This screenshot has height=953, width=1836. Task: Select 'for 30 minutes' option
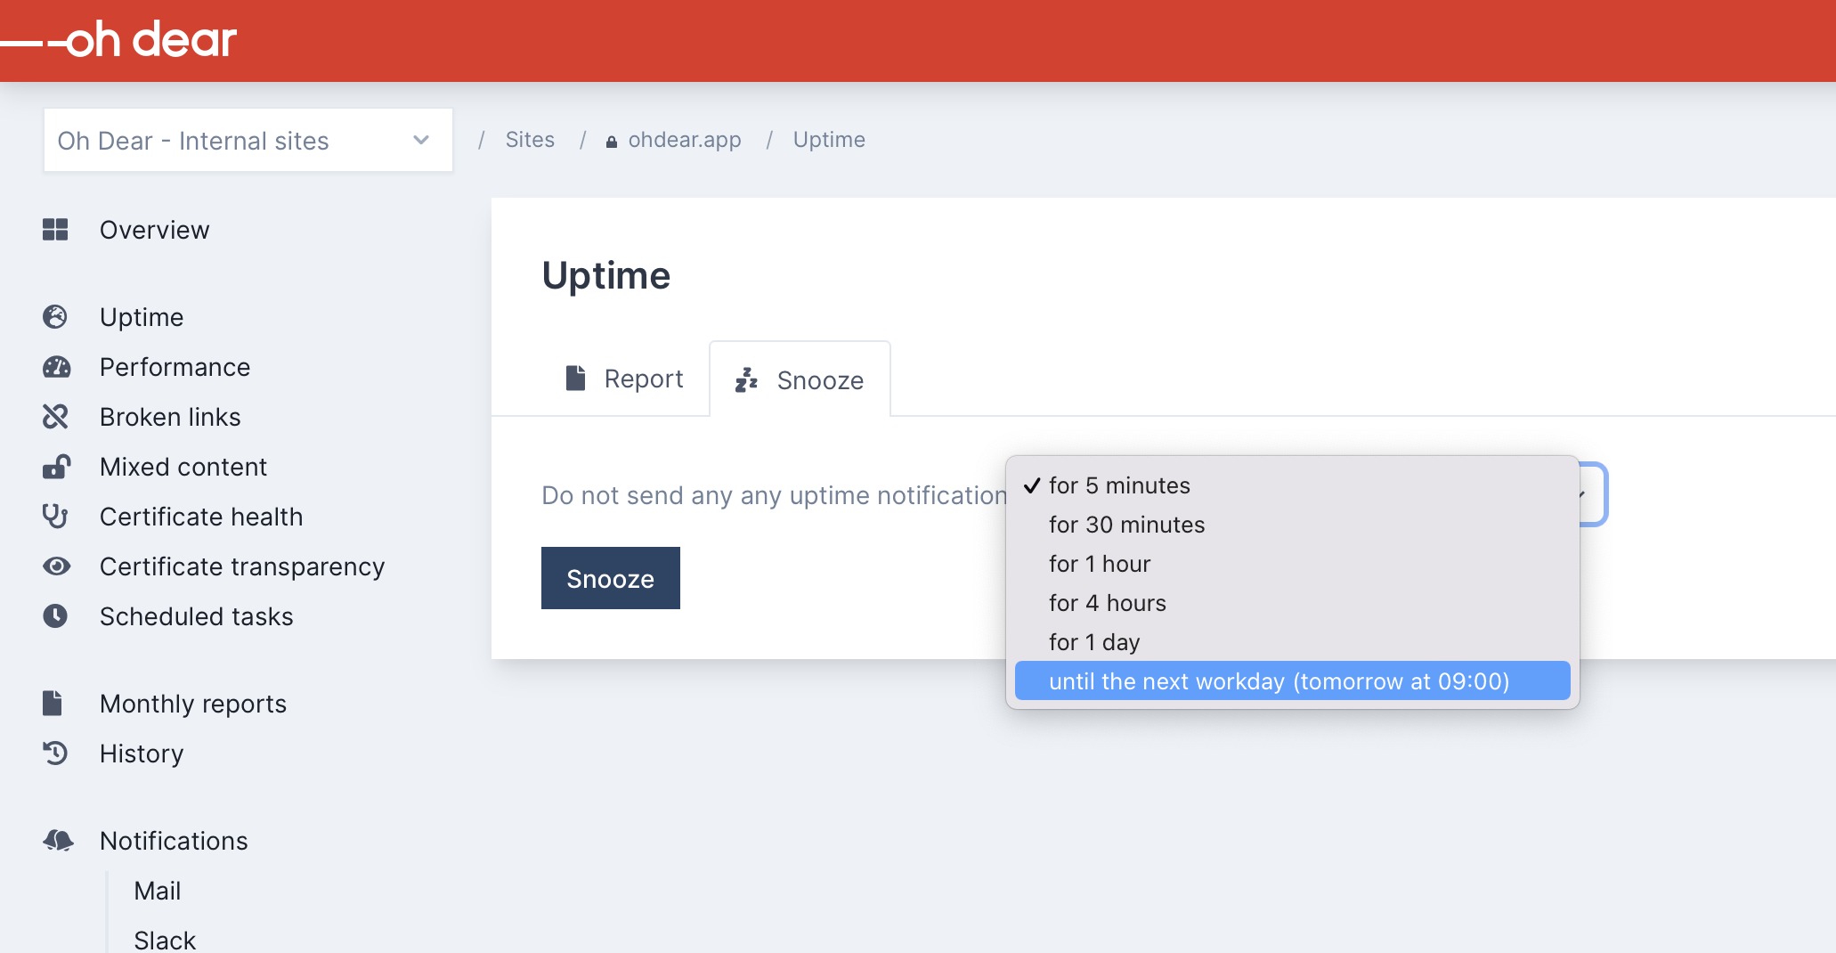(1292, 525)
